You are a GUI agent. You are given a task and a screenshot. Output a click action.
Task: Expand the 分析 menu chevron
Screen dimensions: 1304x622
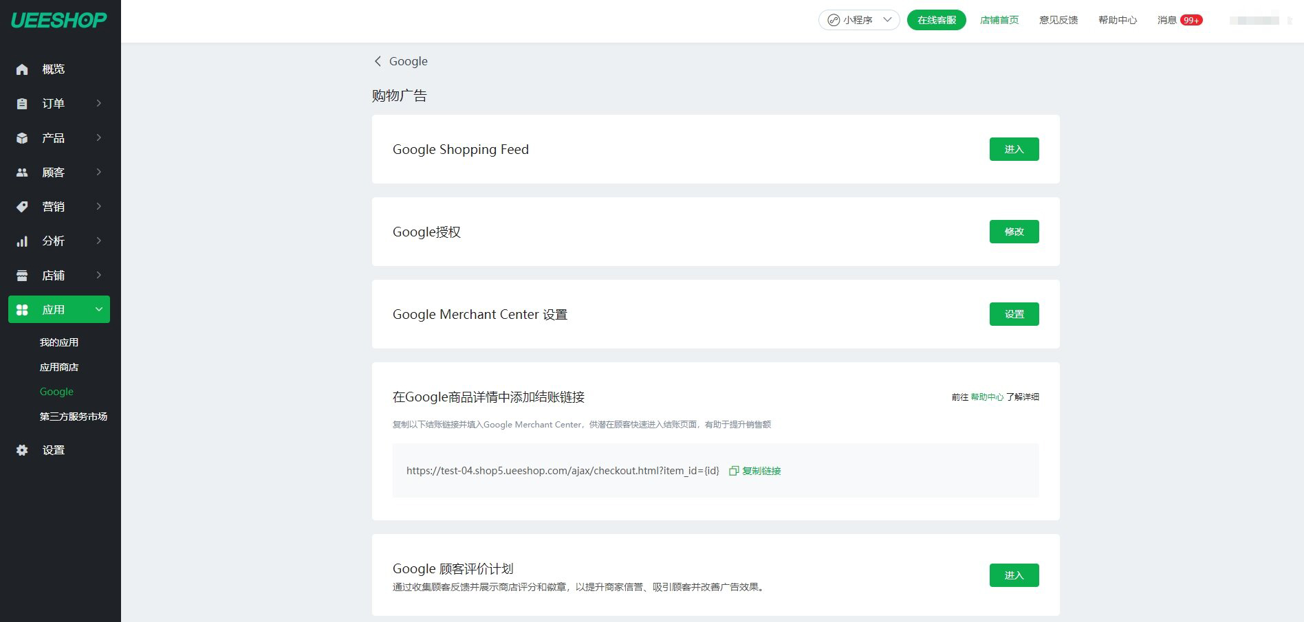99,241
